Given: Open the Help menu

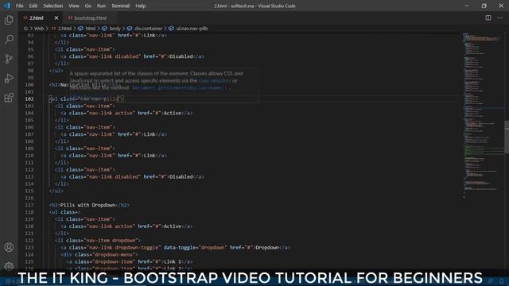Looking at the screenshot, I should point(140,6).
